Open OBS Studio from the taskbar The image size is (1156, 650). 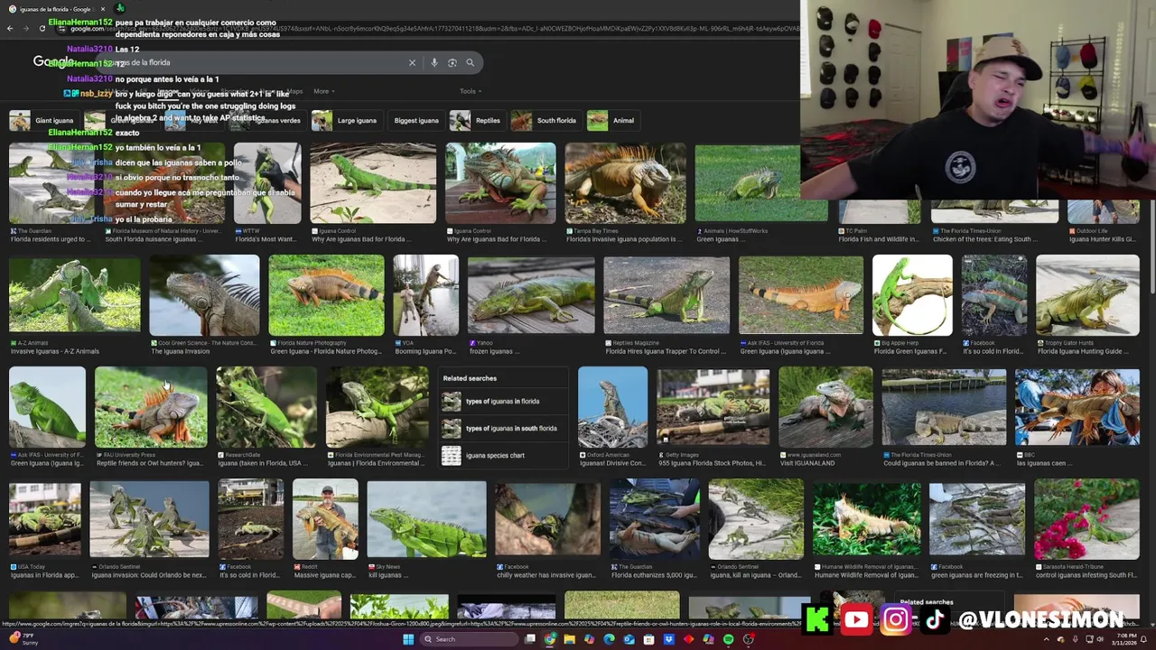click(748, 639)
